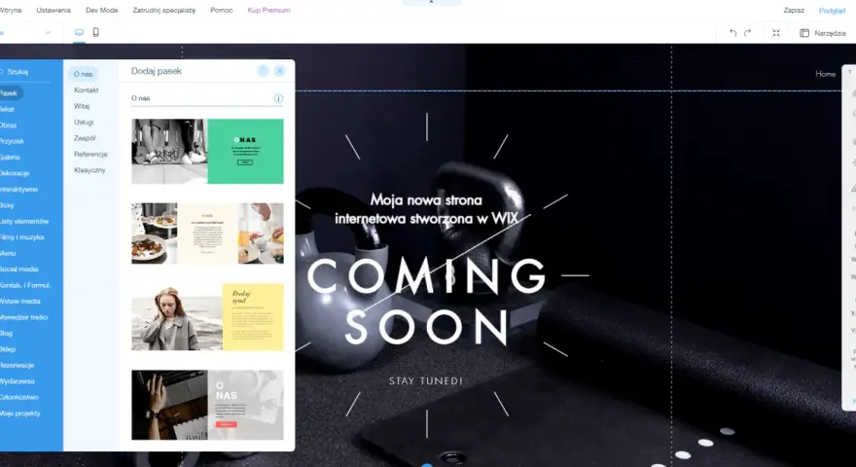Open the Witryna menu
This screenshot has height=467, width=856.
click(11, 11)
